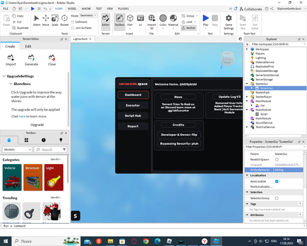Enable the Collisions checkbox
The height and width of the screenshot is (246, 307).
[x=72, y=22]
